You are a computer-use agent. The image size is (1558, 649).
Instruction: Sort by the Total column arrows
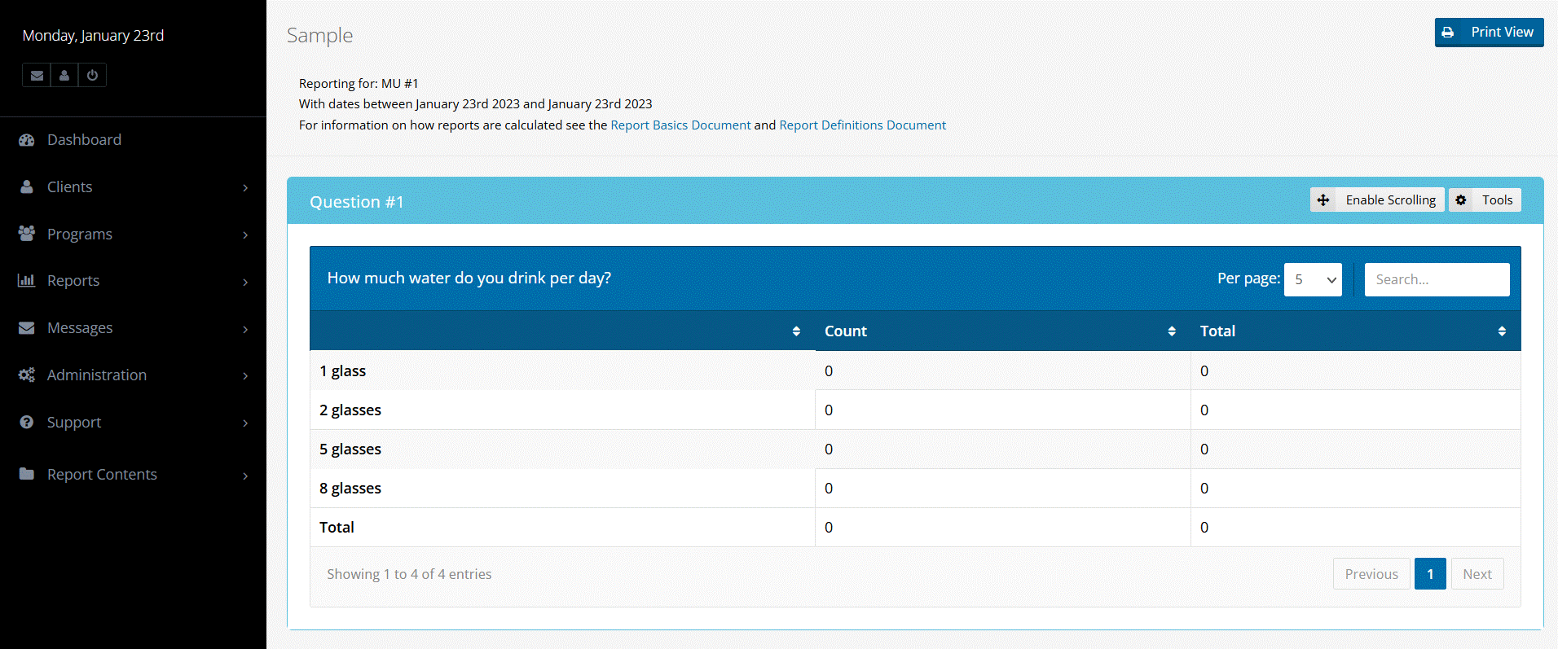tap(1501, 331)
